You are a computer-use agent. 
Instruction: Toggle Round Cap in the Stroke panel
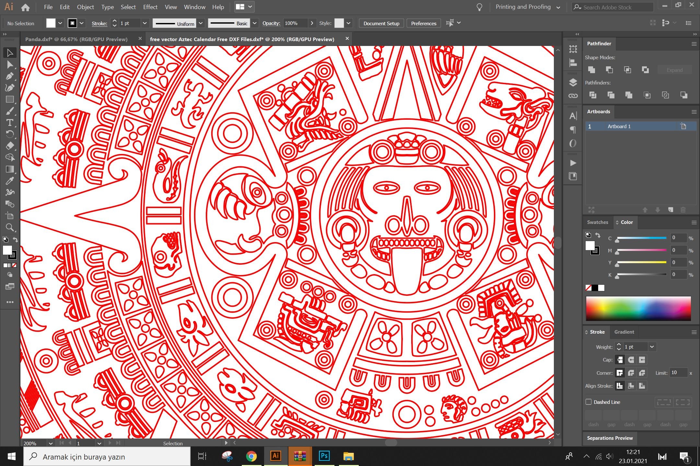(631, 360)
